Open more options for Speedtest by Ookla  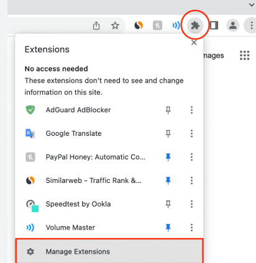191,204
